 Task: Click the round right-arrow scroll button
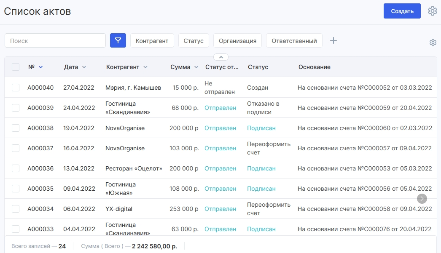click(x=422, y=199)
